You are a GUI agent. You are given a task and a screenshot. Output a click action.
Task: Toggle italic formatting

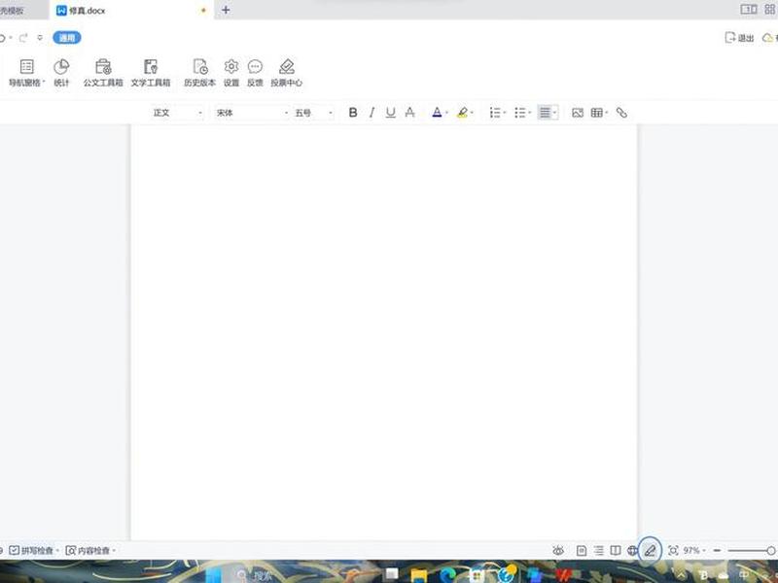click(371, 113)
